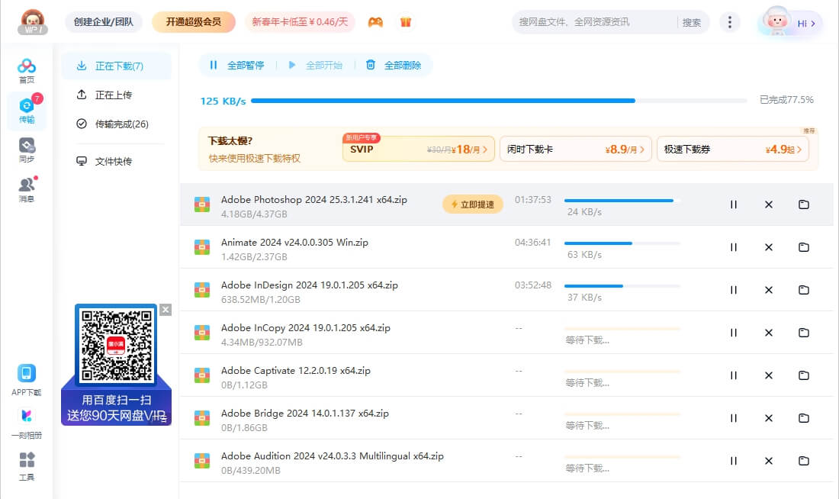Select the Adobe Bridge 2024 14.0.1.137 x64.zip filename
Image resolution: width=839 pixels, height=499 pixels.
click(305, 414)
